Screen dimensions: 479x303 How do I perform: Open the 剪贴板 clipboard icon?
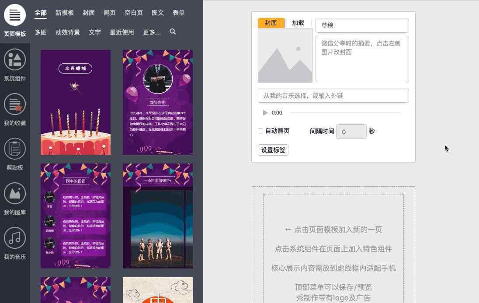(15, 149)
